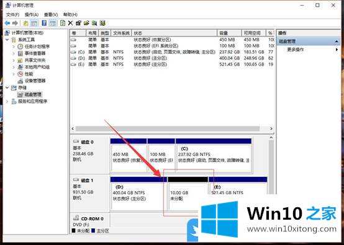Select the 计算机管理(本地) root node
344x245 pixels.
27,33
